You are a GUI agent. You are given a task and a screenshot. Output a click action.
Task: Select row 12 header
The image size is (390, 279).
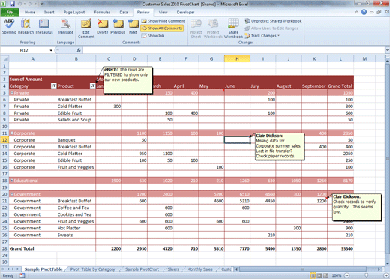point(4,140)
